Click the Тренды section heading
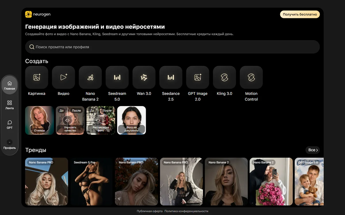 coord(36,150)
